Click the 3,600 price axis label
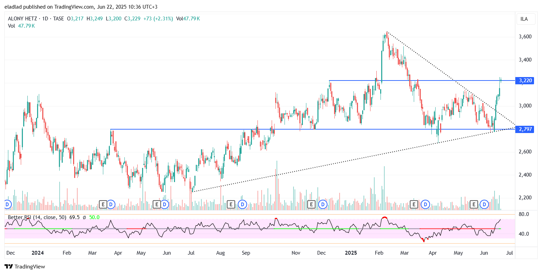 (526, 37)
